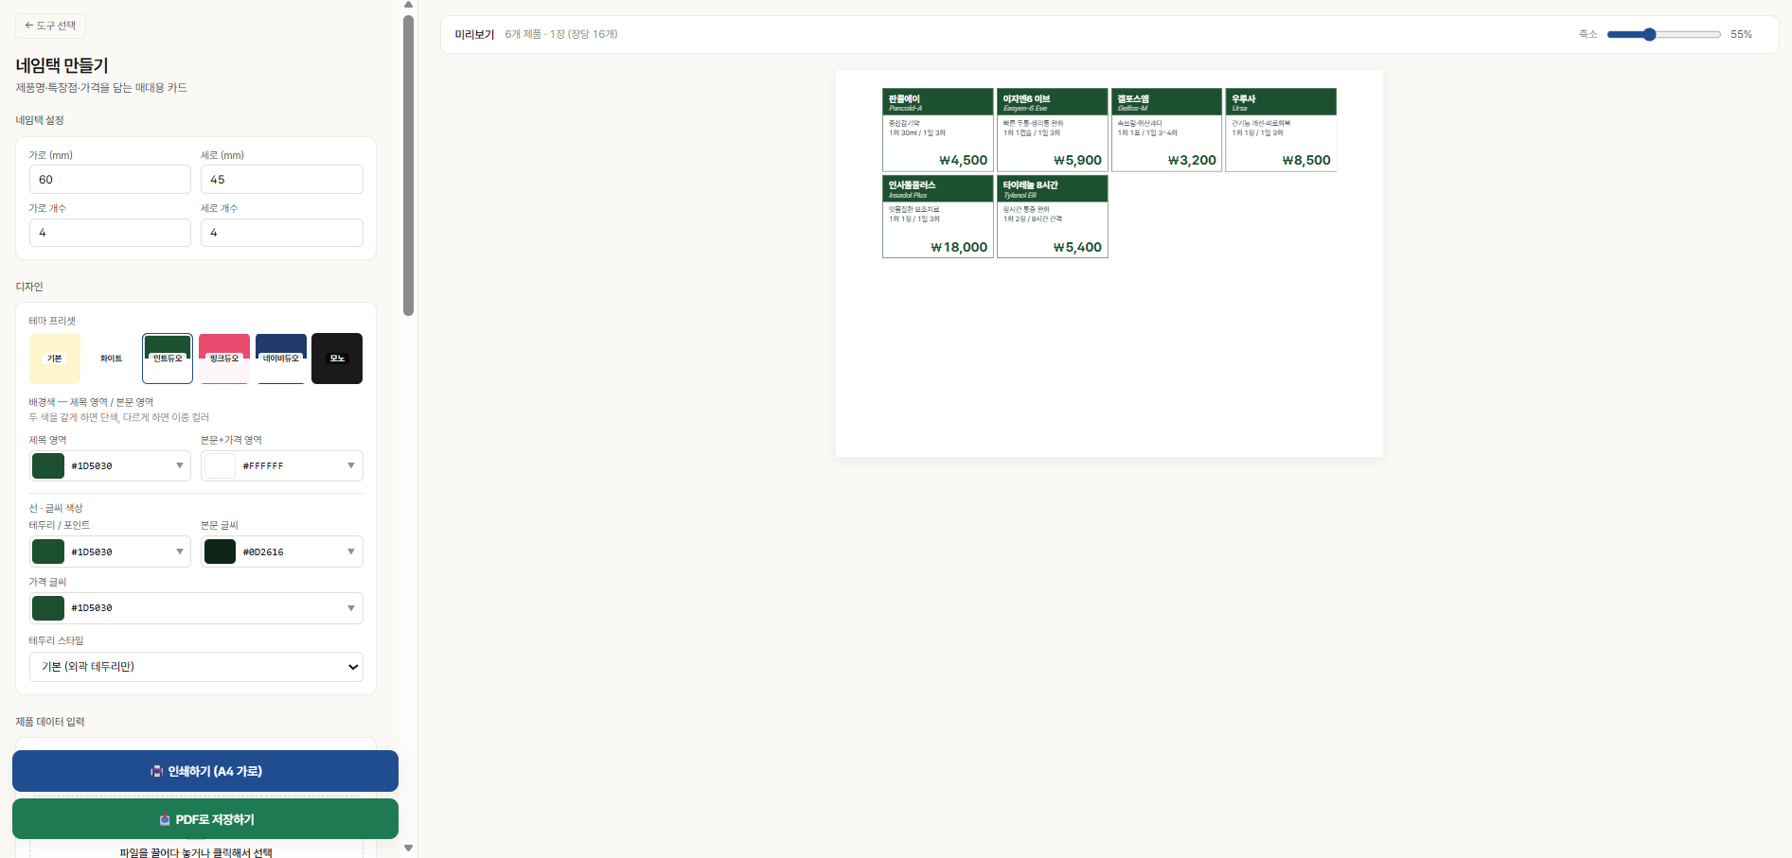Click the scrollbar up arrow
The width and height of the screenshot is (1792, 858).
pyautogui.click(x=408, y=6)
